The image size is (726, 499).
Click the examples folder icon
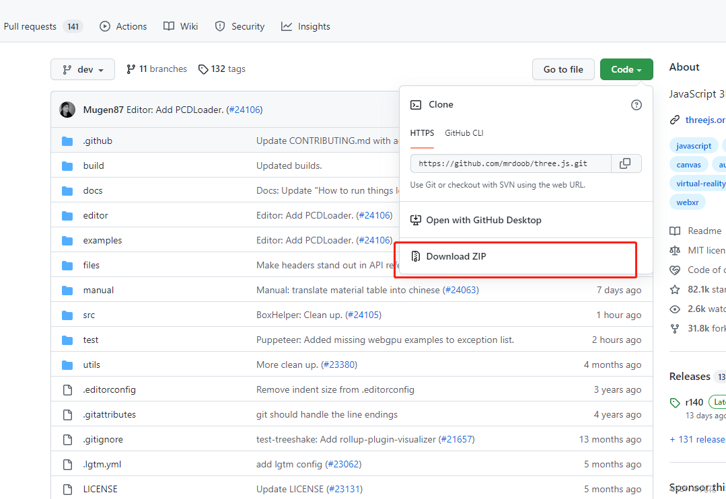[x=67, y=241]
